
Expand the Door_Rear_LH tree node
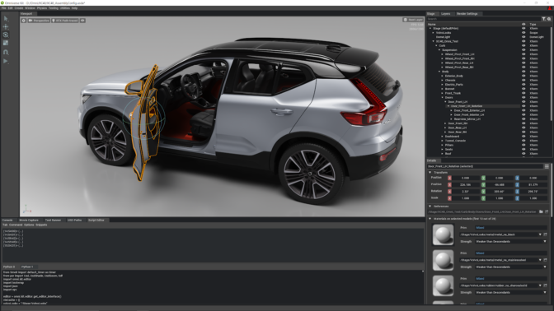coord(445,128)
